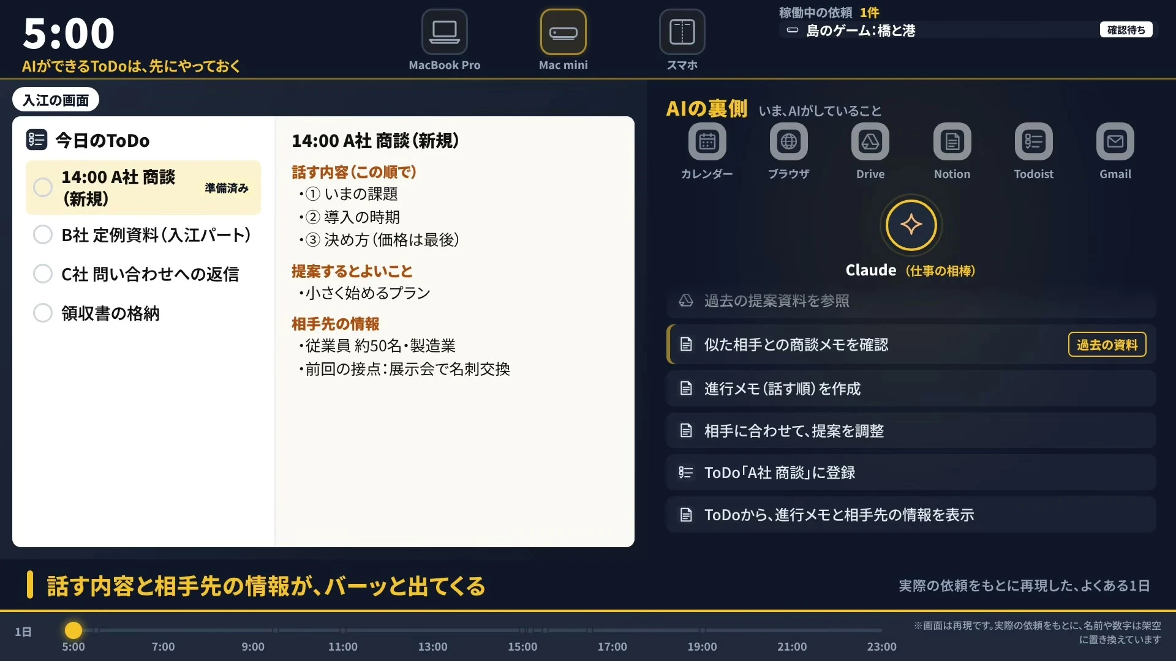
Task: Jump to 19:00 on the timeline
Action: [x=702, y=646]
